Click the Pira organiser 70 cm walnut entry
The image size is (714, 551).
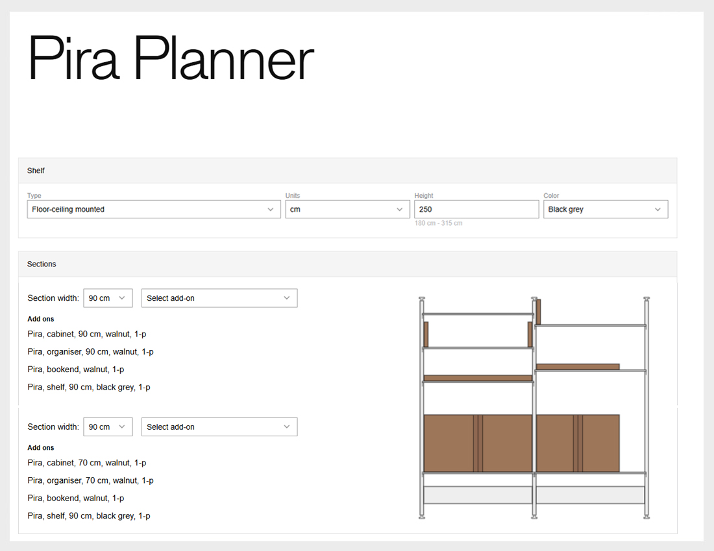point(90,480)
